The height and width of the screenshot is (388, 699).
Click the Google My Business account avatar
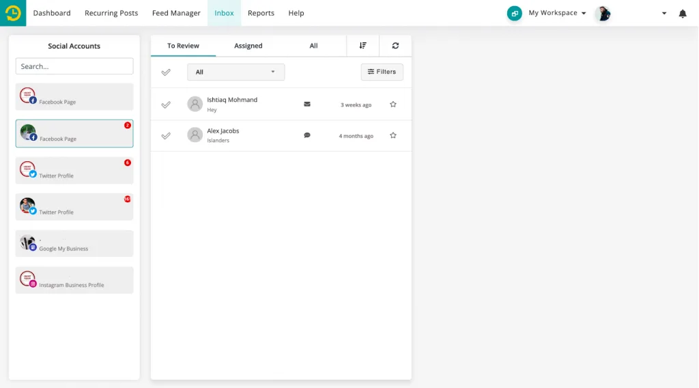click(x=27, y=242)
